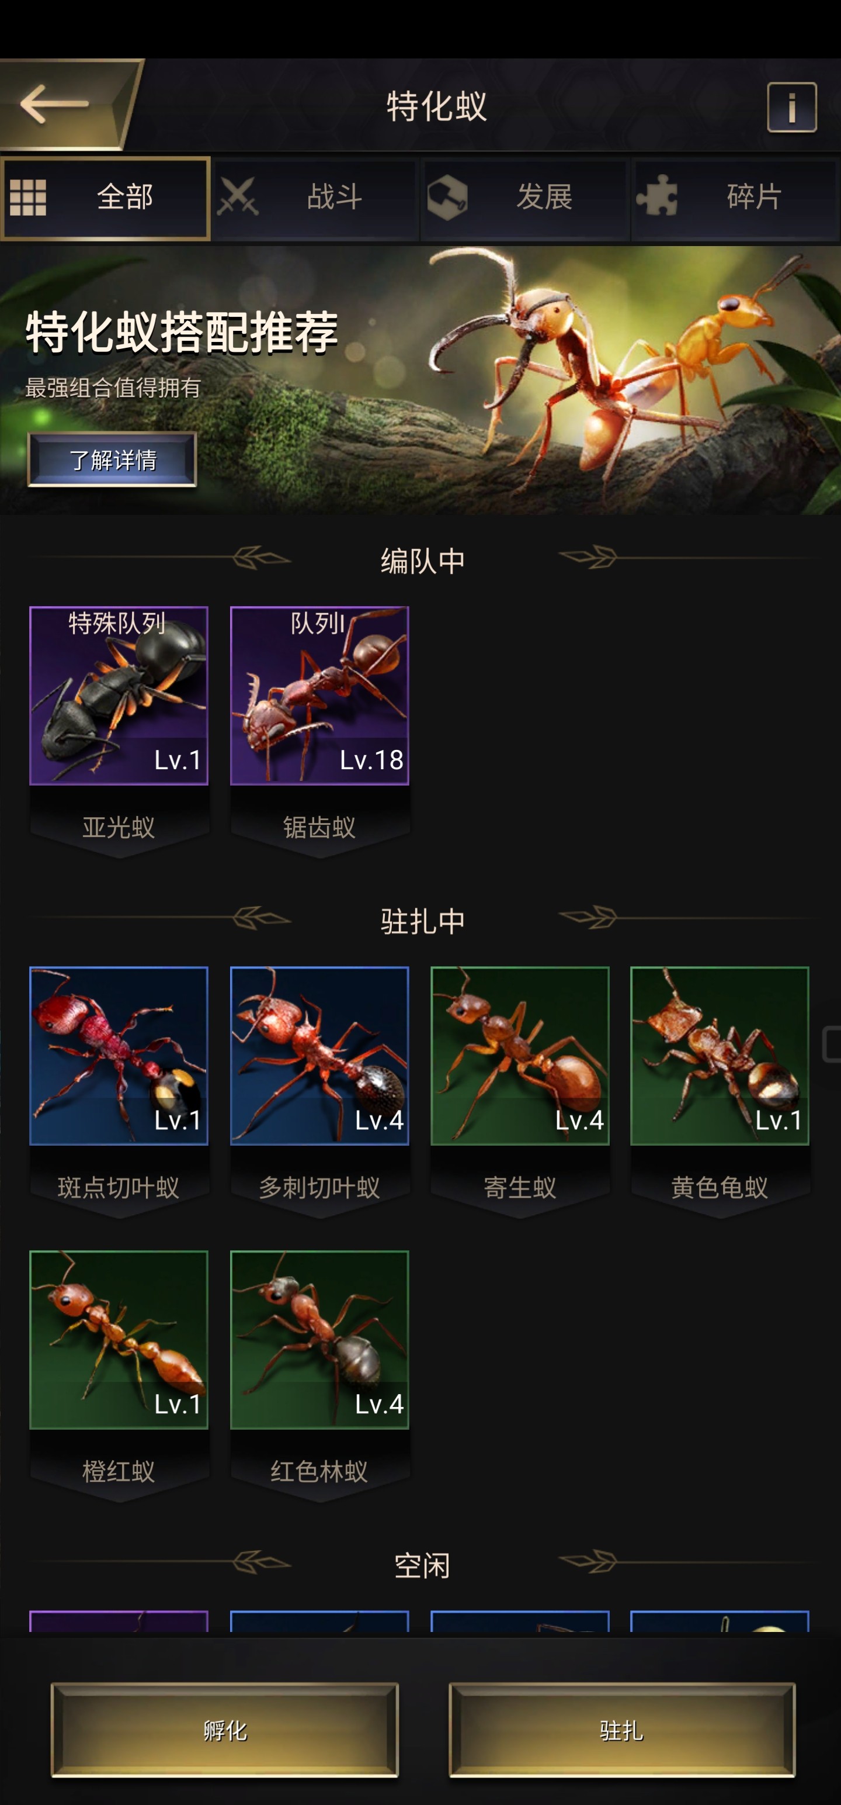Select the 黄色龟蚁 portrait
The height and width of the screenshot is (1805, 841).
720,1055
